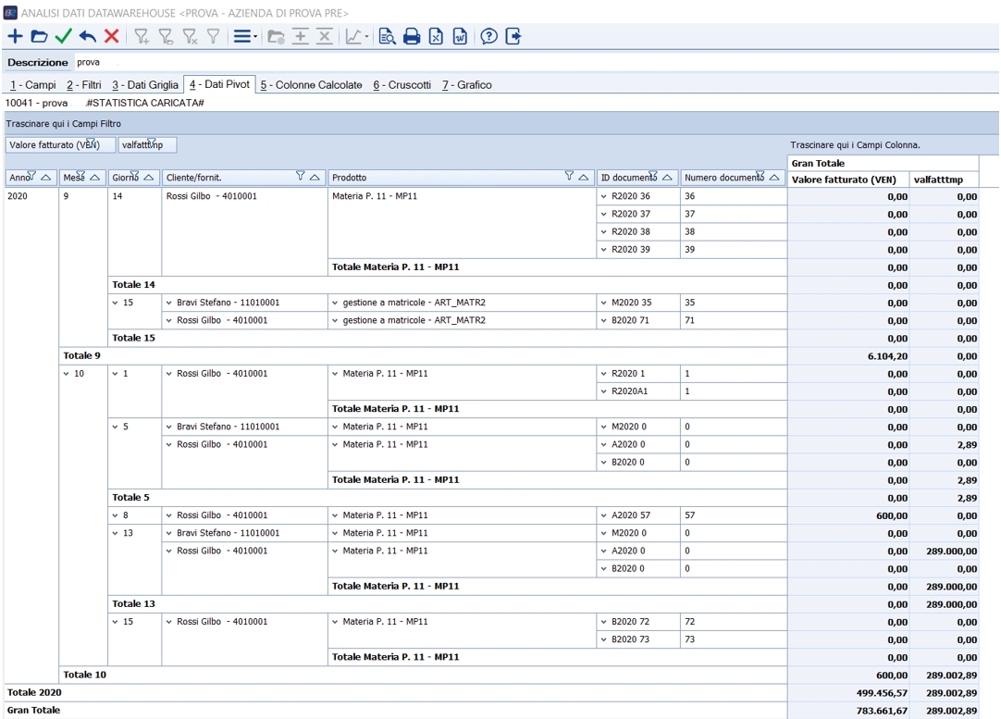Screen dimensions: 1001x719
Task: Click the Prodotto column filter funnel
Action: click(x=570, y=176)
